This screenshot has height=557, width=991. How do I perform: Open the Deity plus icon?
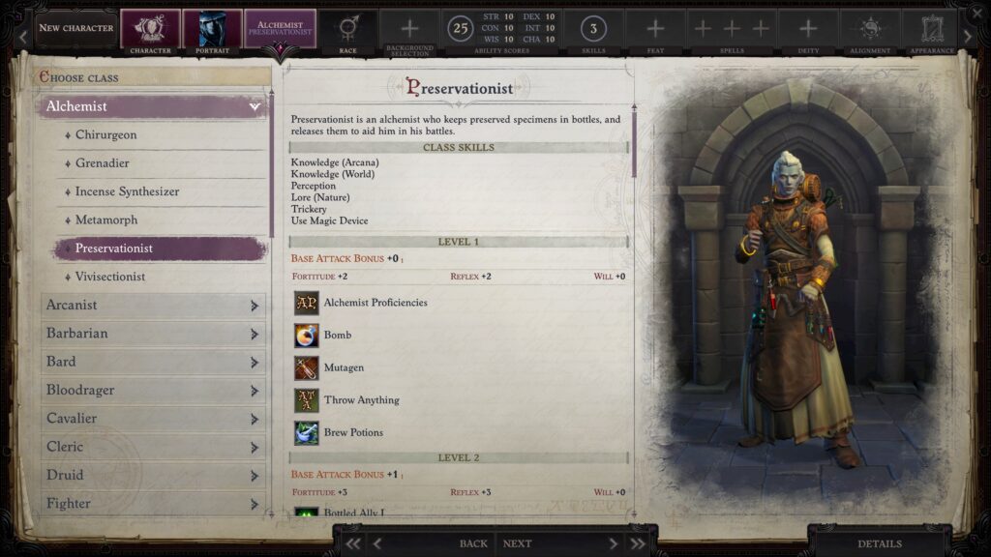point(808,28)
